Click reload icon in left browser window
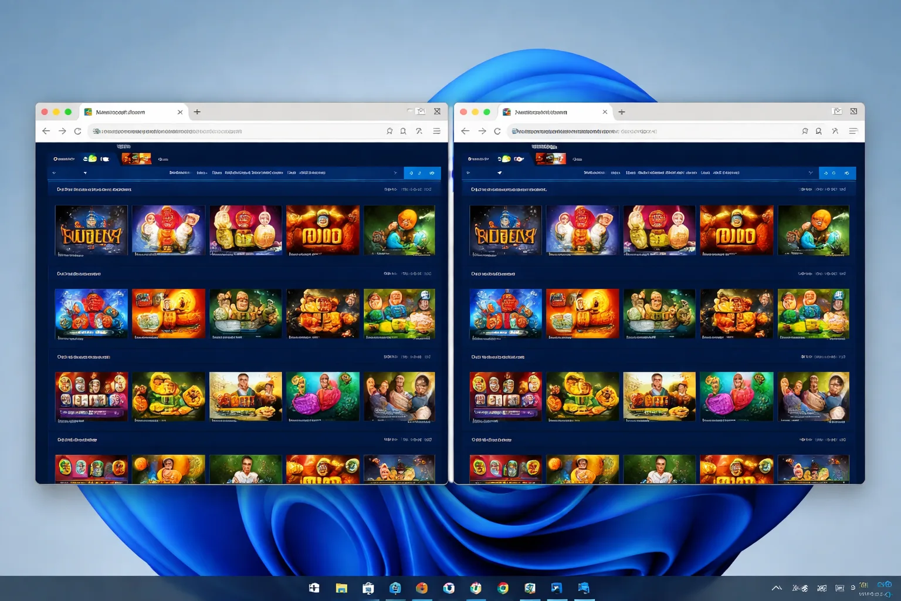 [77, 131]
